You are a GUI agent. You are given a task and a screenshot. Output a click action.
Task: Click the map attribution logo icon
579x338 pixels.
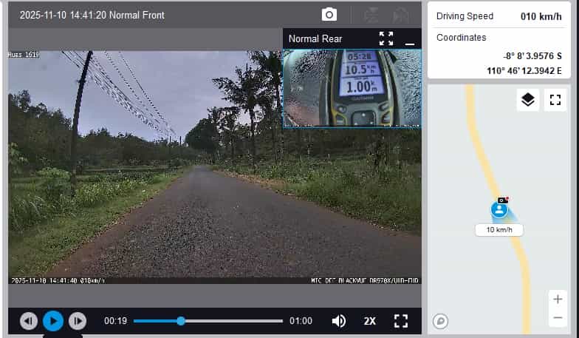(x=441, y=321)
